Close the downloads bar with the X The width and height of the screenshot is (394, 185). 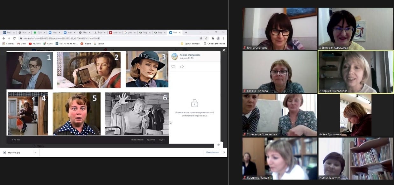pyautogui.click(x=224, y=152)
